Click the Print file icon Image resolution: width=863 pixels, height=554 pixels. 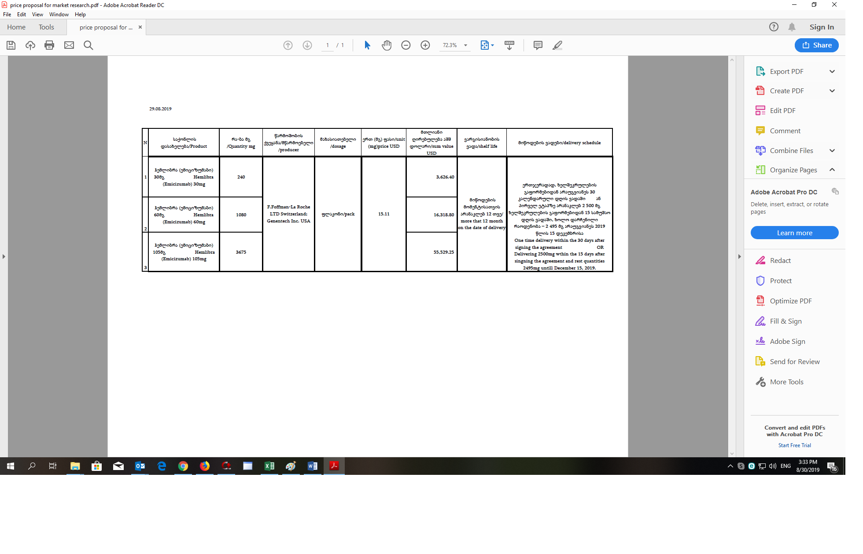pyautogui.click(x=49, y=45)
